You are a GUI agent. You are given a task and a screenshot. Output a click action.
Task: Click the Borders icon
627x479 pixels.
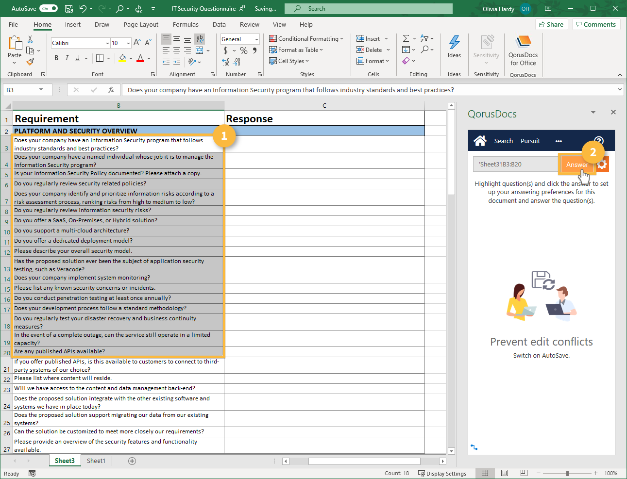click(x=100, y=58)
